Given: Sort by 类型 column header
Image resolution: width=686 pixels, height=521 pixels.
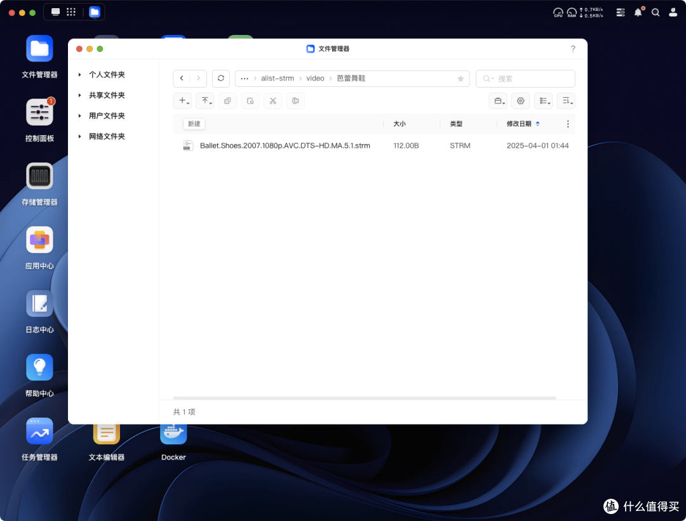Looking at the screenshot, I should (456, 124).
